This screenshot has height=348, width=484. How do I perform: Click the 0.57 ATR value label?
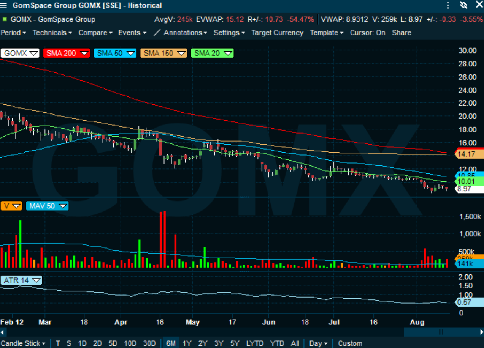pyautogui.click(x=469, y=302)
